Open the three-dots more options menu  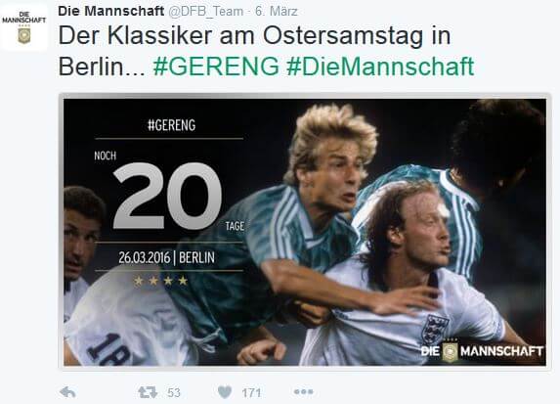point(304,392)
